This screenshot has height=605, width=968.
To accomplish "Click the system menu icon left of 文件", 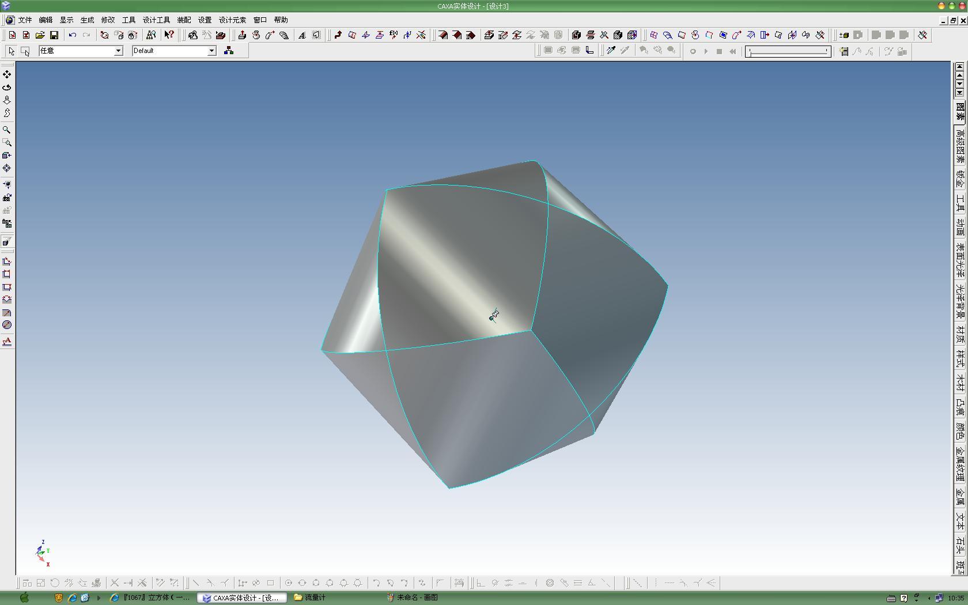I will (10, 20).
